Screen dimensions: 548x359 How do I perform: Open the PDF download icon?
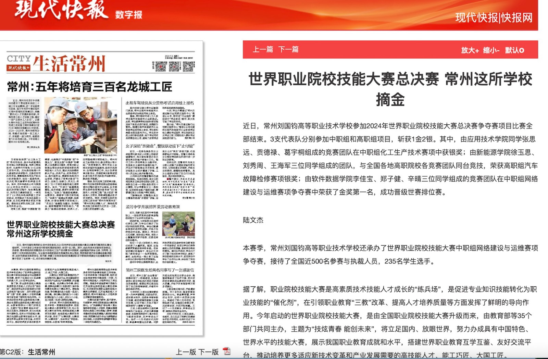coord(227,351)
